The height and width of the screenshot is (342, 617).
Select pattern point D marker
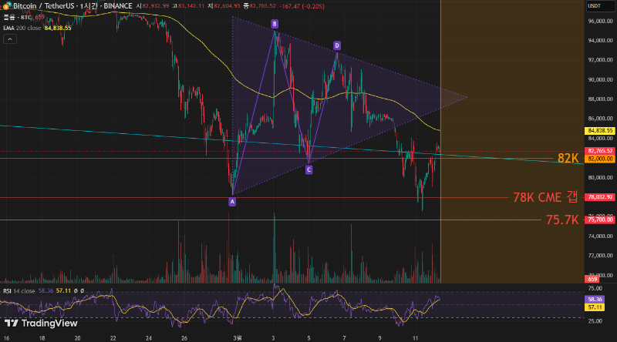337,46
